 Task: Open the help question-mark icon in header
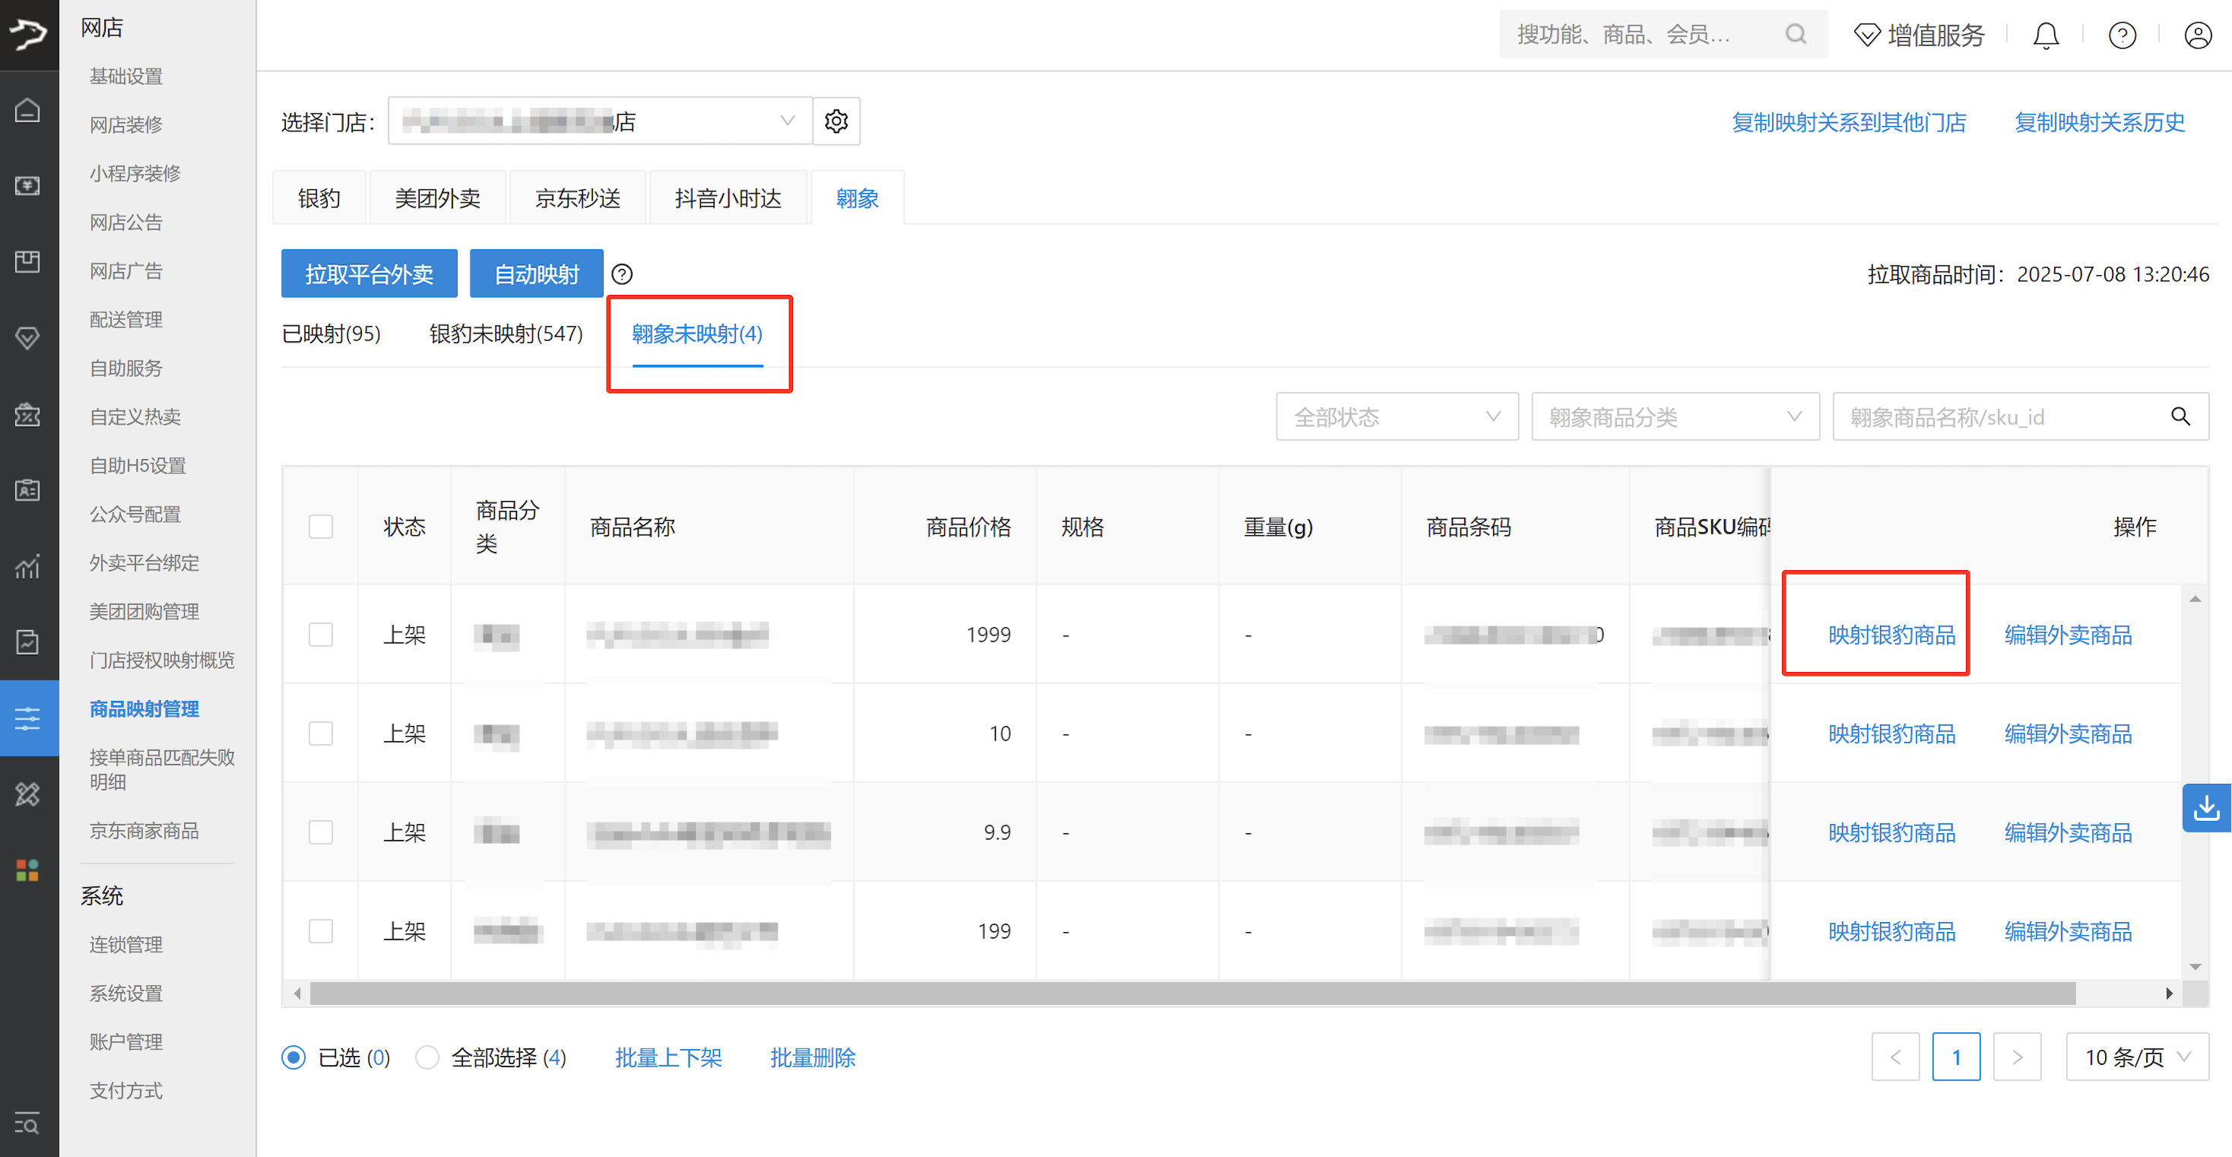point(2121,36)
